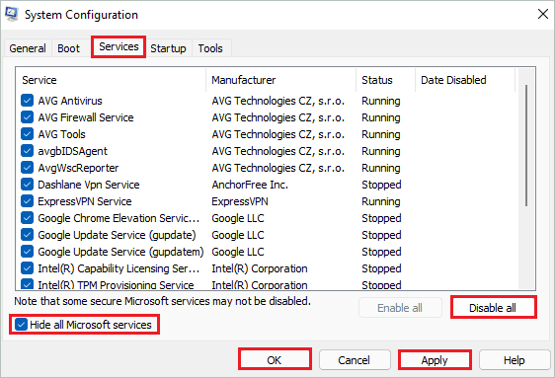Click Intel(R) Corporation for Capability Licensing
The width and height of the screenshot is (555, 378).
(x=260, y=268)
